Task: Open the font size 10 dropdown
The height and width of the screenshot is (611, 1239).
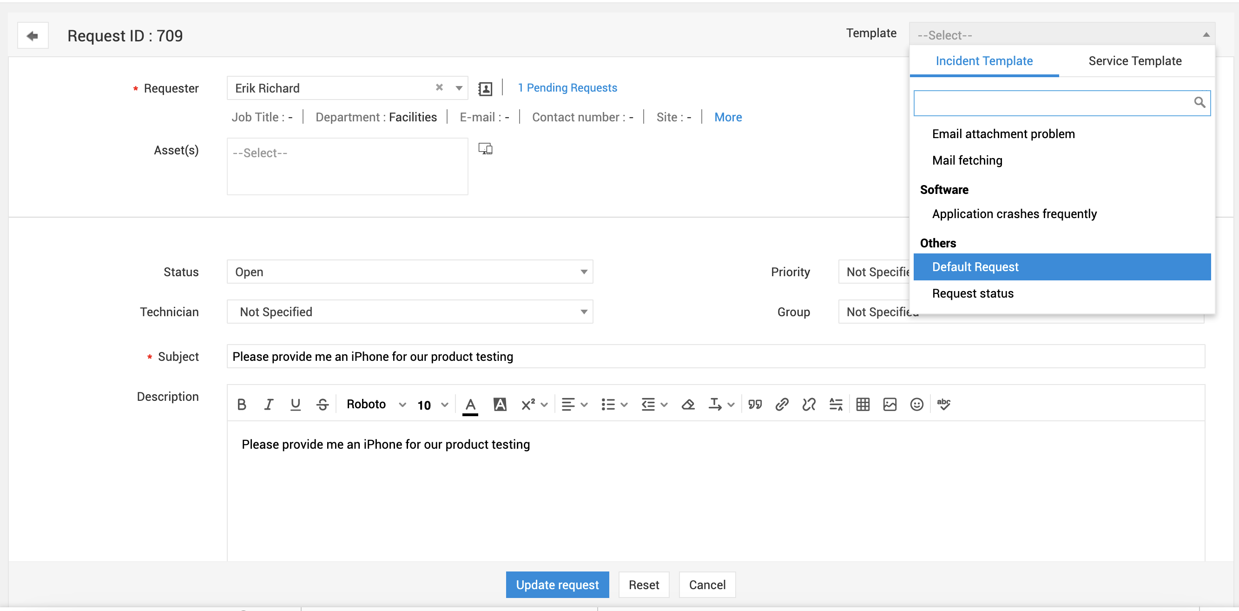Action: click(433, 405)
